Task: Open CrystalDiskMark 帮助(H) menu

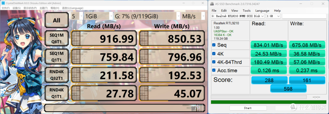Action: pyautogui.click(x=55, y=8)
